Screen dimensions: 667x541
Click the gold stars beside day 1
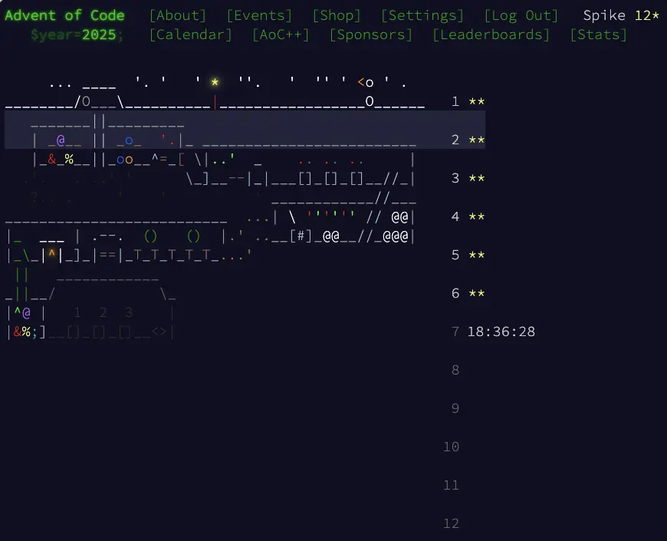pyautogui.click(x=476, y=102)
